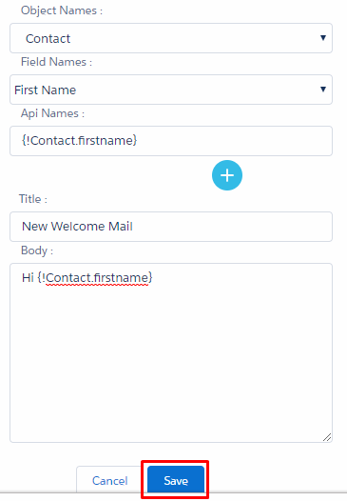Save the email template
Image resolution: width=347 pixels, height=501 pixels.
(176, 480)
